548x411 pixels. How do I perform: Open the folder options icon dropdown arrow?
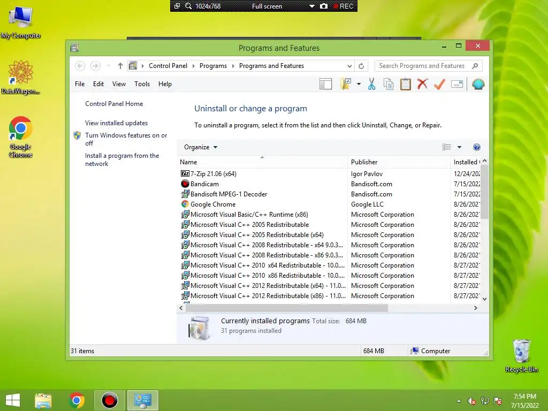click(359, 84)
